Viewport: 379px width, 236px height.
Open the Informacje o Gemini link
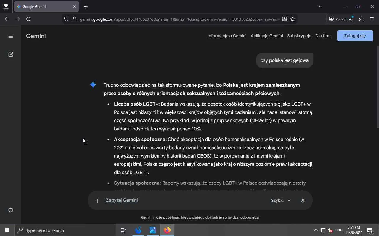[227, 36]
